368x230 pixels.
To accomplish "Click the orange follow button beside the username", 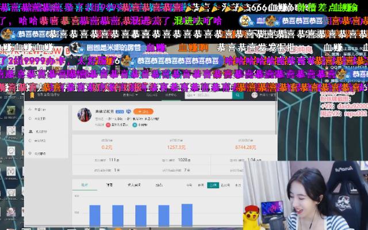I will [x=143, y=111].
